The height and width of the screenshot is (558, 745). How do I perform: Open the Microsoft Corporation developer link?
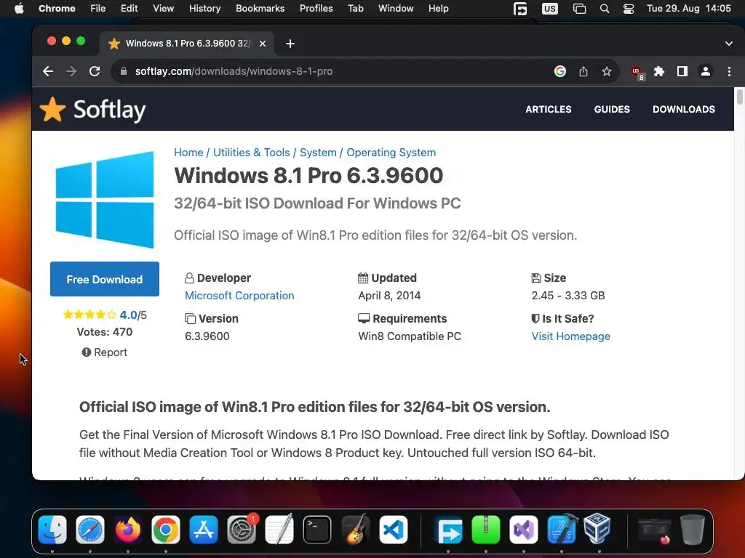tap(239, 296)
